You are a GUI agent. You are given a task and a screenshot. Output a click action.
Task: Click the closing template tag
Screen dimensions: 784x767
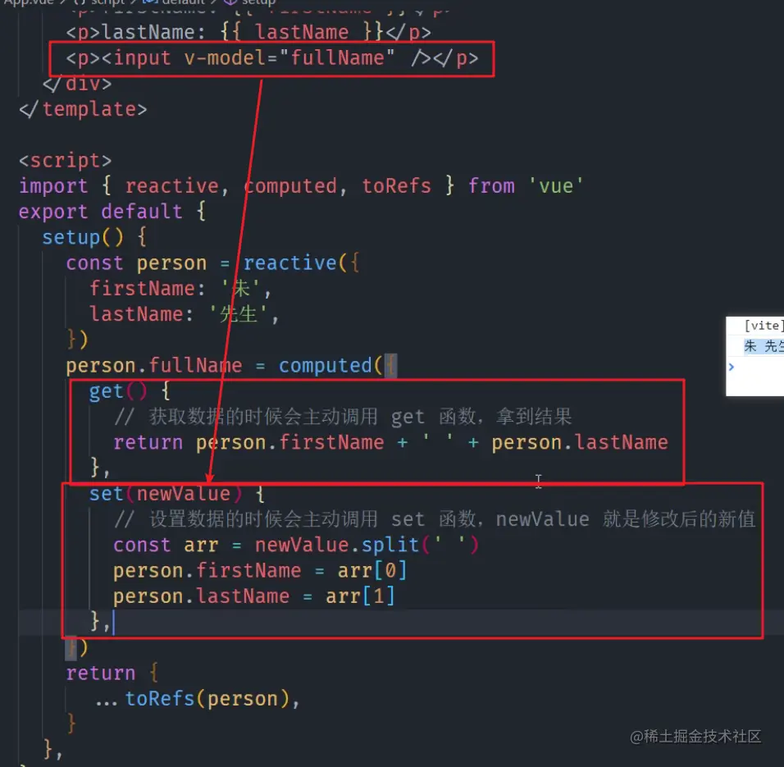[83, 109]
